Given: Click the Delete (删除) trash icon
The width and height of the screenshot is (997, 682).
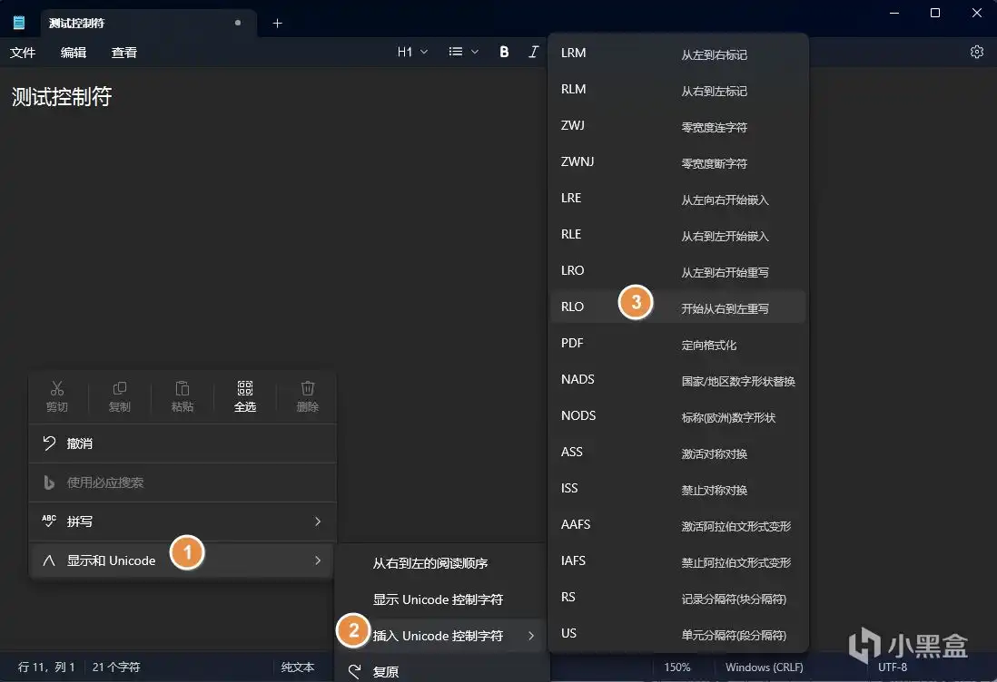Looking at the screenshot, I should click(308, 395).
